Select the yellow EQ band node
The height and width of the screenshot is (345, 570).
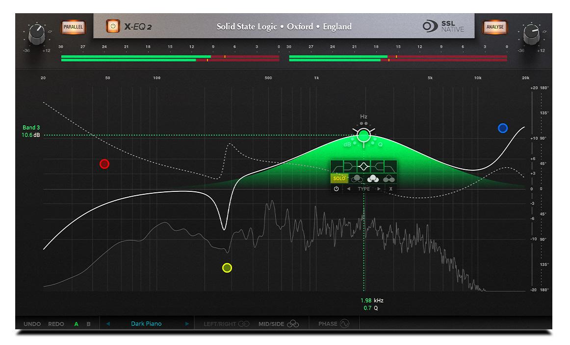(x=227, y=268)
